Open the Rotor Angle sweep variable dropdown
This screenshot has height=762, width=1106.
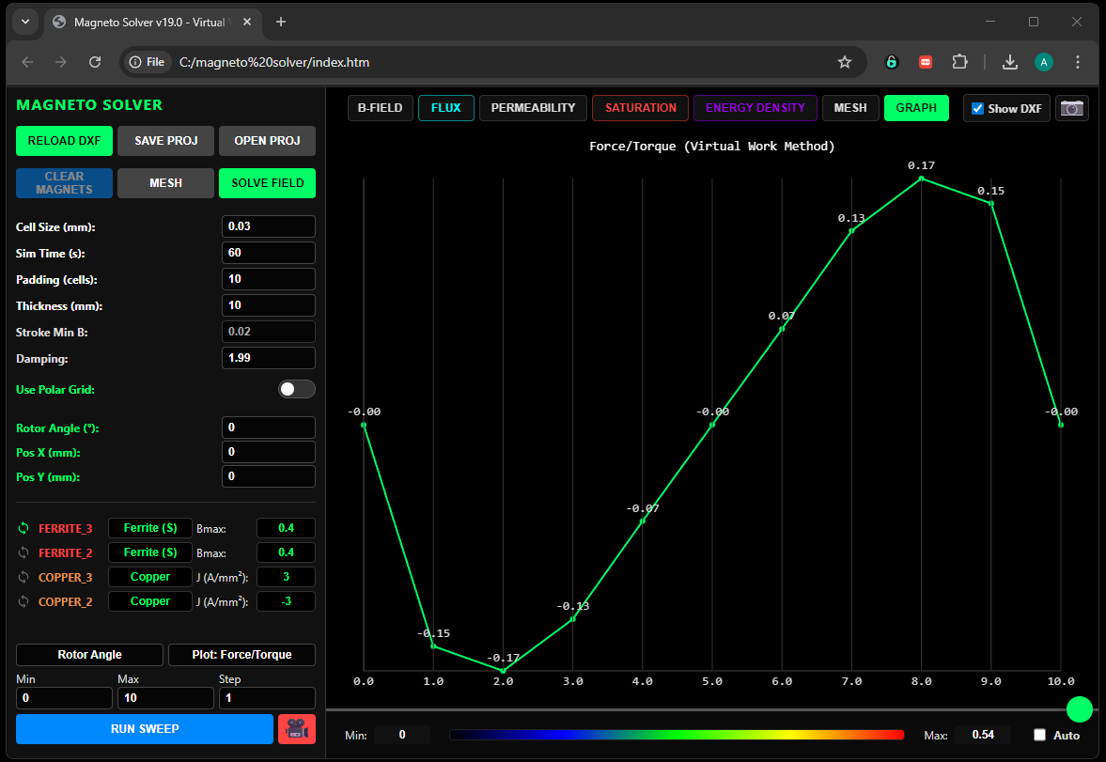click(90, 655)
